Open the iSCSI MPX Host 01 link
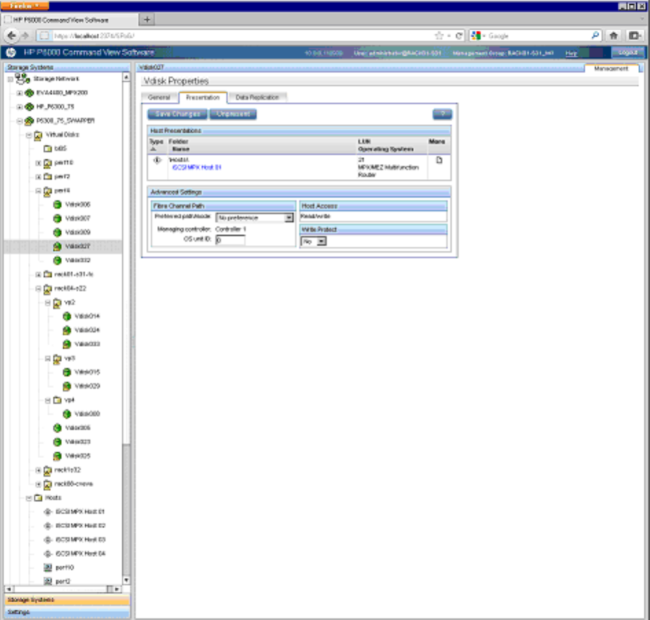Screen dimensions: 650x620 pos(196,168)
